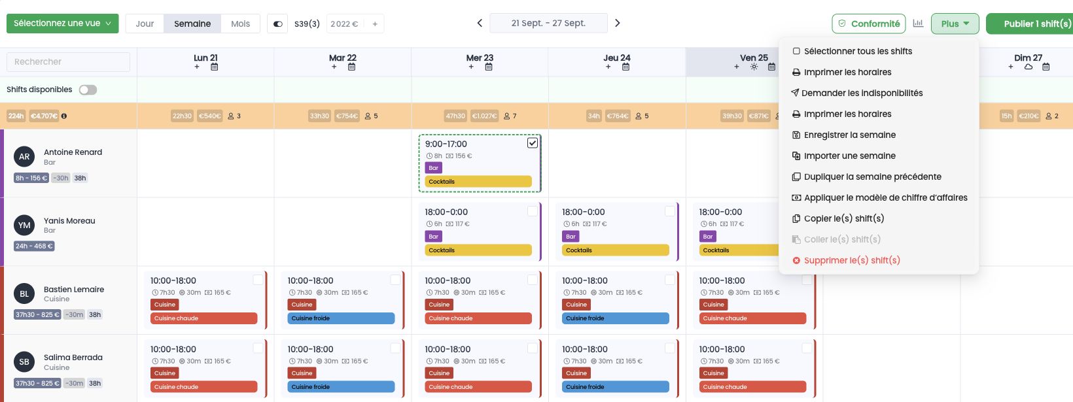Add a shift with plus under Mar 22
This screenshot has height=402, width=1073.
click(x=334, y=67)
